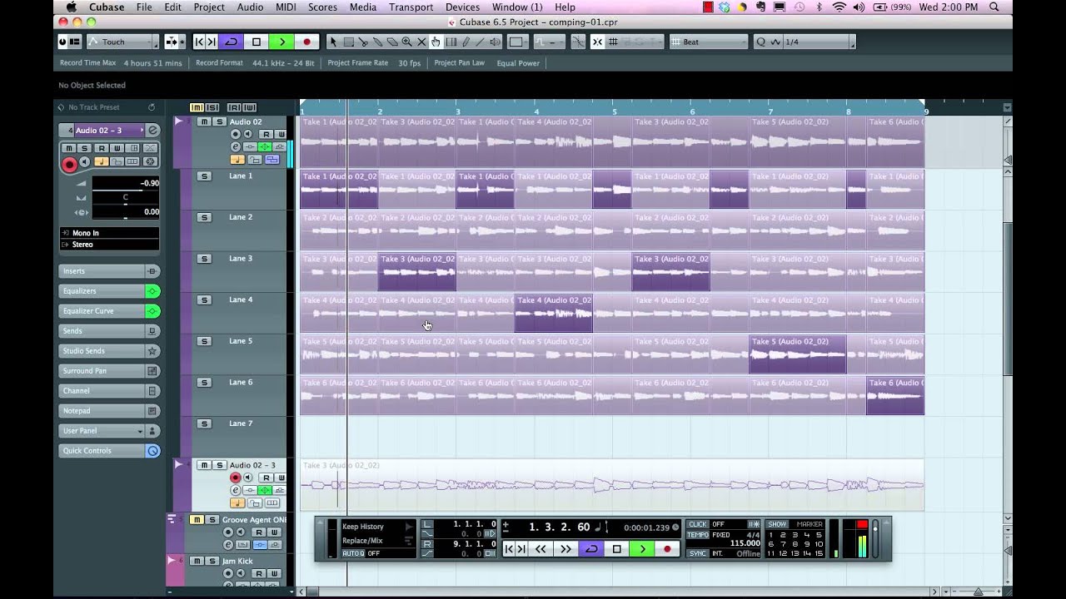Open the Stereo output routing

(x=109, y=245)
